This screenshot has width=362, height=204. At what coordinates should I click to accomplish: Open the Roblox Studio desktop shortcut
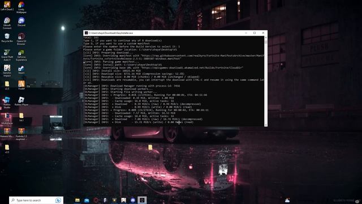click(x=7, y=103)
